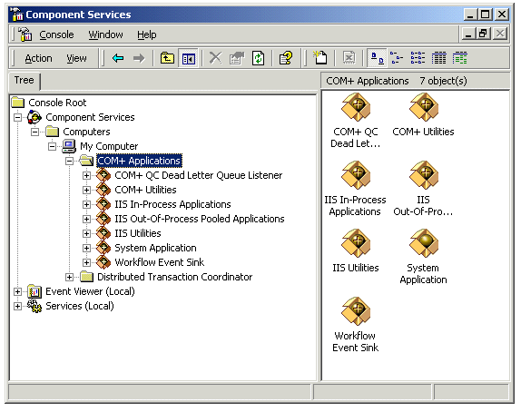Select My Computer in the tree
Image resolution: width=521 pixels, height=412 pixels.
coord(109,146)
